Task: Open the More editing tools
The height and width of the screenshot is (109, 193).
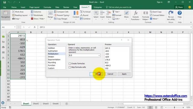Action: pyautogui.click(x=126, y=15)
